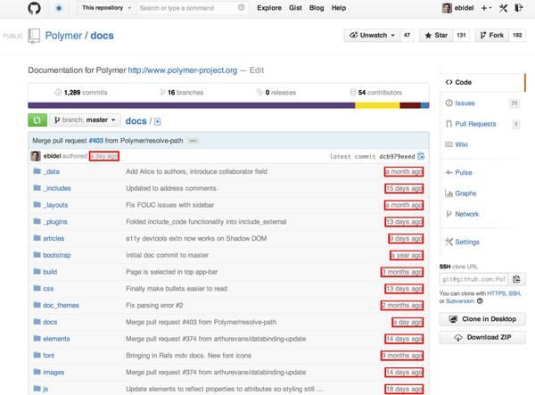Open the _plugins folder

[55, 222]
